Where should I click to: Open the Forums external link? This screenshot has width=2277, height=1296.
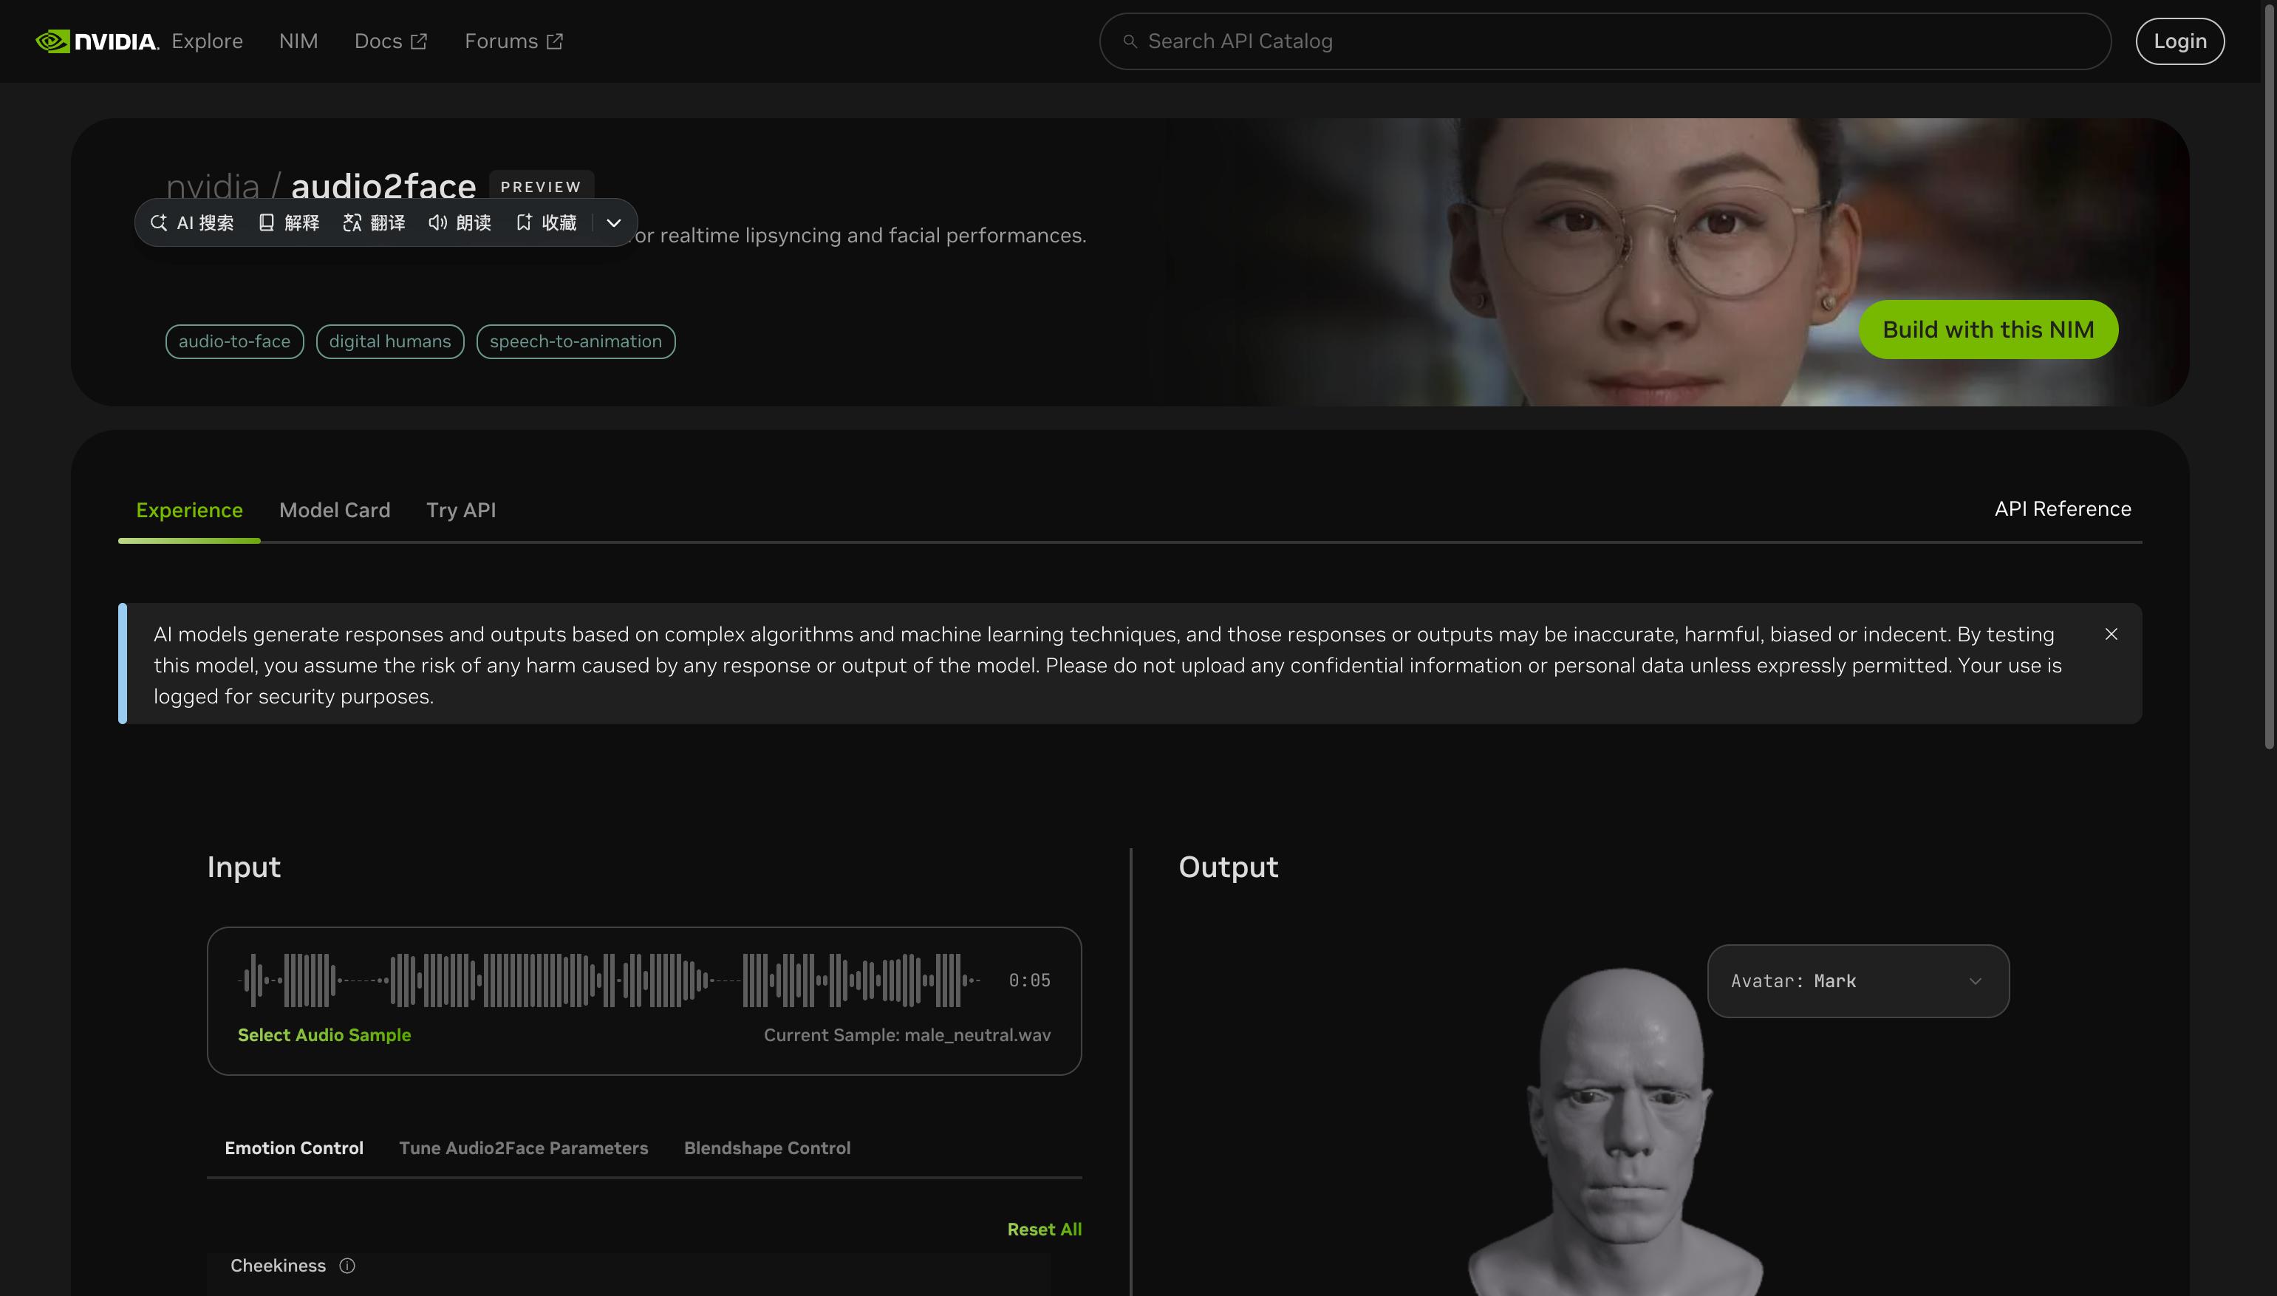pos(513,41)
